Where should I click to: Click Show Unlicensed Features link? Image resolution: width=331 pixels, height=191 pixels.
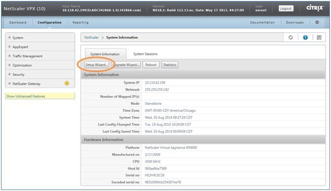click(x=26, y=96)
